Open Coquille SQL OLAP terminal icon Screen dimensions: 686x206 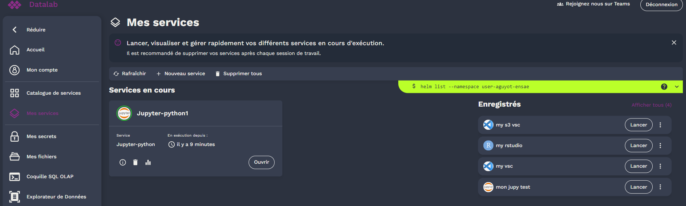tap(14, 177)
